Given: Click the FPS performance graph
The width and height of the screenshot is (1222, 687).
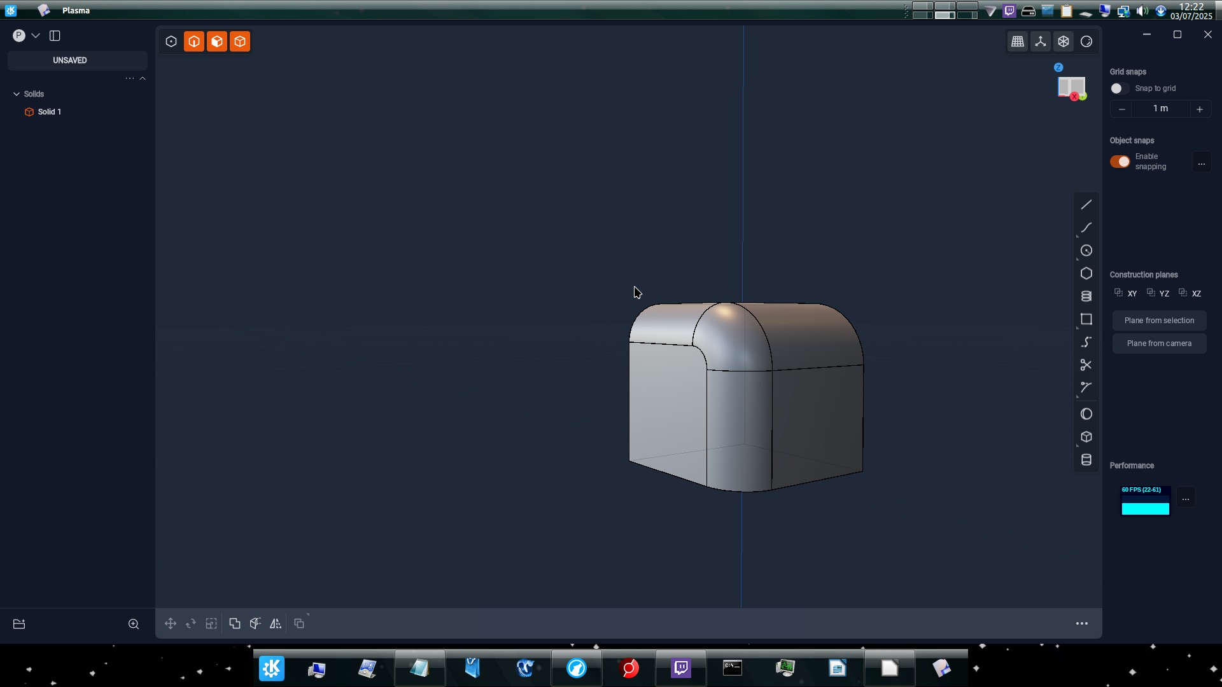Looking at the screenshot, I should 1146,501.
